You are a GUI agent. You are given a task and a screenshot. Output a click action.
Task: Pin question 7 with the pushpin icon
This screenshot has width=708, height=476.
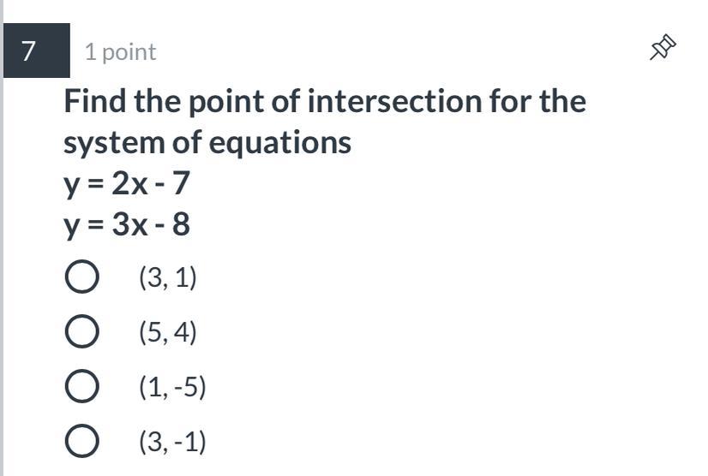tap(663, 49)
